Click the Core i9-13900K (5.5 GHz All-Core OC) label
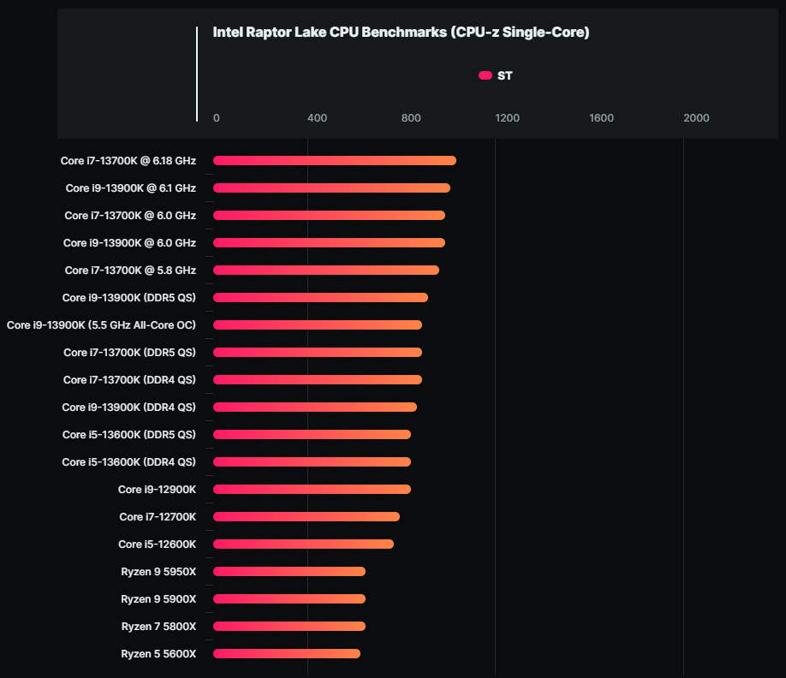Image resolution: width=786 pixels, height=678 pixels. (x=101, y=325)
